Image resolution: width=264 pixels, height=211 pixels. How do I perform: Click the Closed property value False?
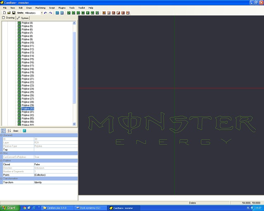pos(56,164)
